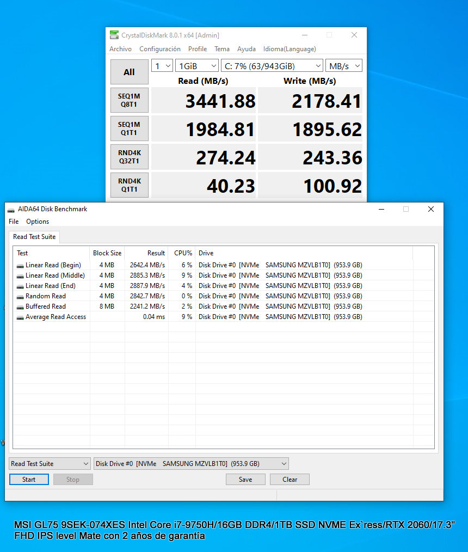Open the MB/s unit dropdown
Screen dimensions: 468x552
tap(344, 66)
